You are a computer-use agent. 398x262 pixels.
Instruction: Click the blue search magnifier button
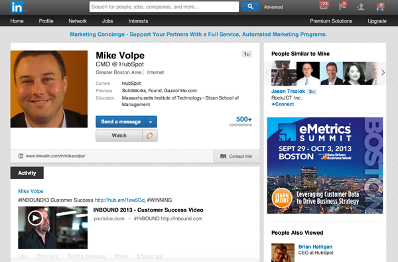click(250, 7)
